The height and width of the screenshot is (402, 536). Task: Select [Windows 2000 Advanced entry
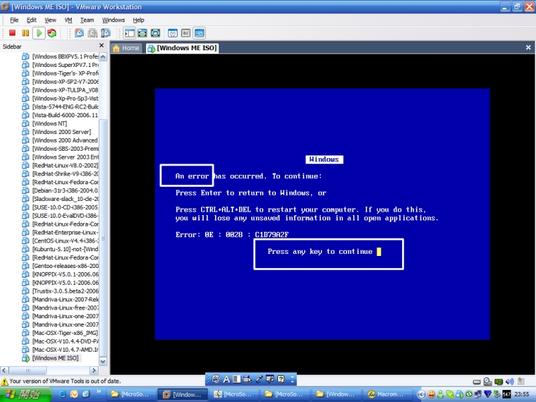(60, 140)
